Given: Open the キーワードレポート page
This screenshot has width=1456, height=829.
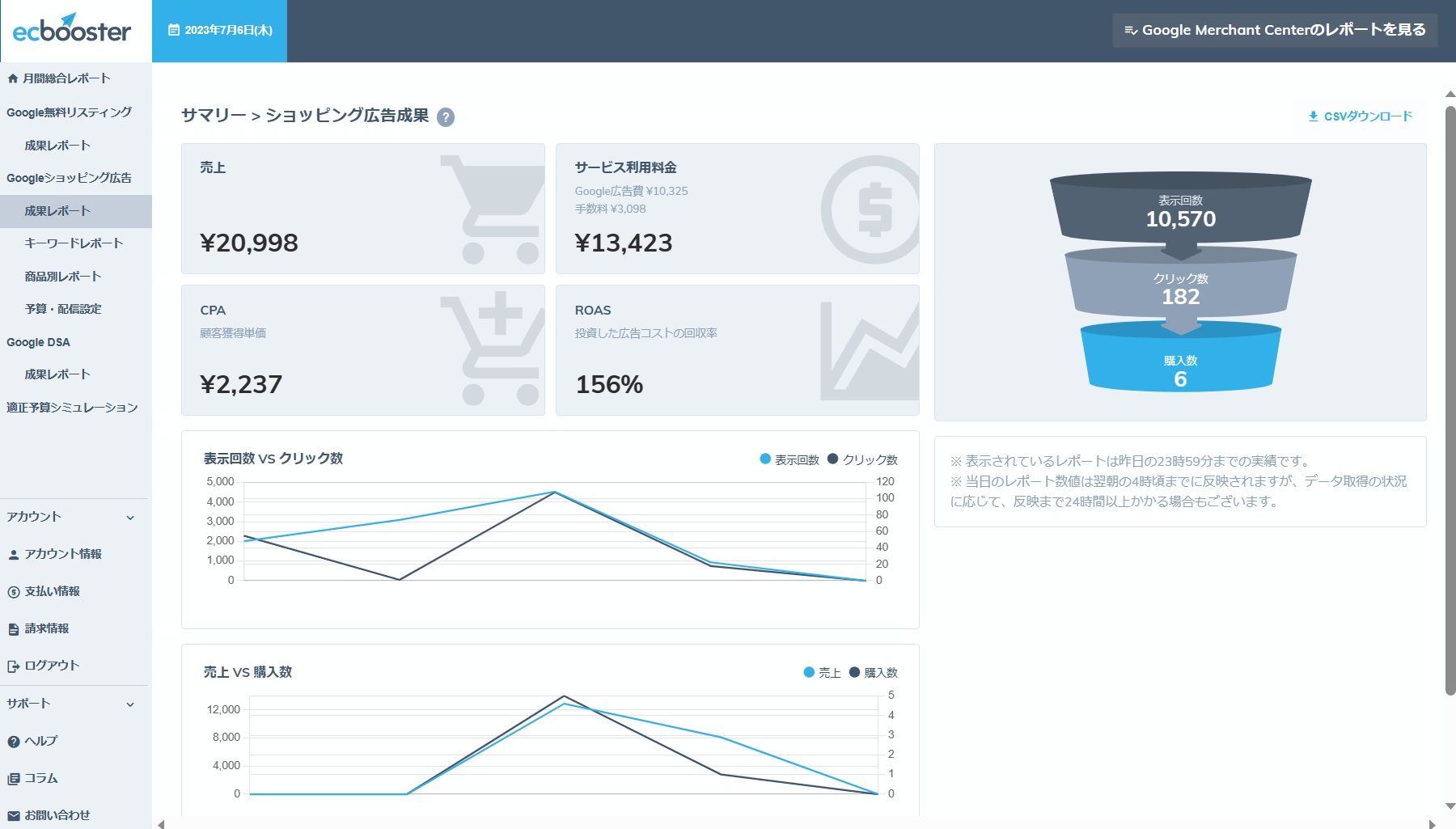Looking at the screenshot, I should point(74,243).
